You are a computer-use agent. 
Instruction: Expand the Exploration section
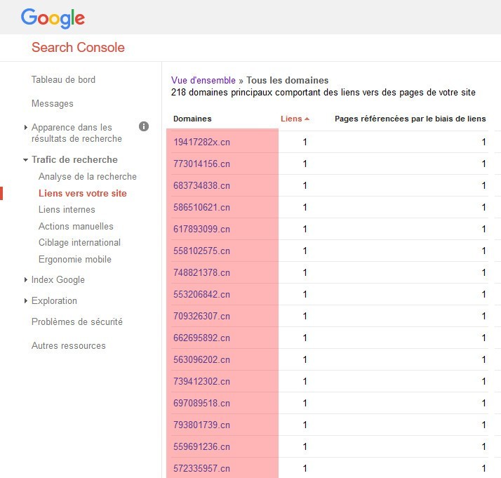coord(26,300)
